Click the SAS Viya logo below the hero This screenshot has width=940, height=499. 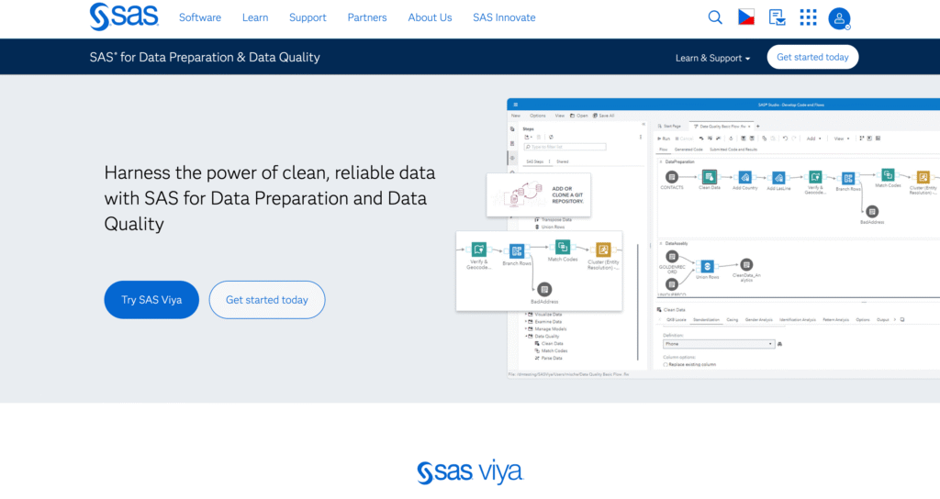coord(470,472)
